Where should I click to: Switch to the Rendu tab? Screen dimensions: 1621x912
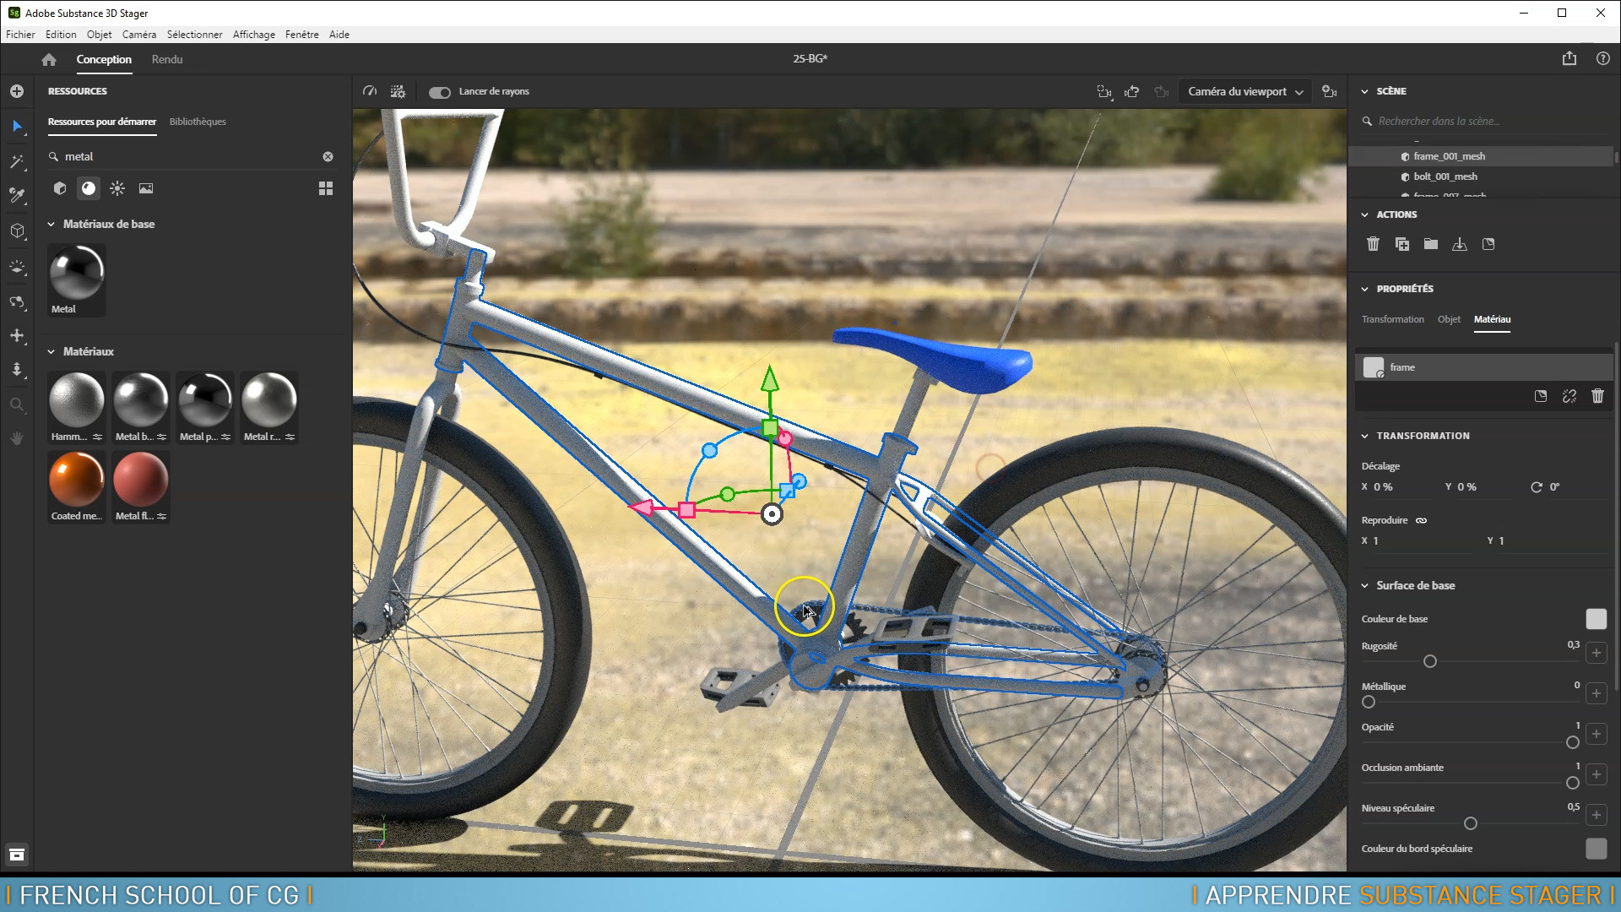tap(167, 59)
